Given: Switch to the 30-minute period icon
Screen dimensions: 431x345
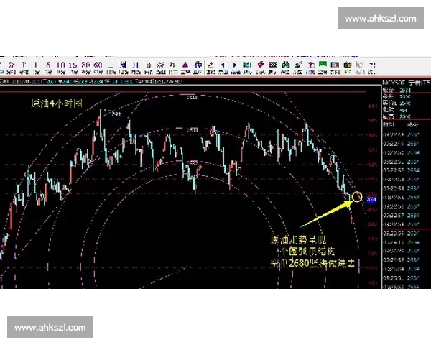Looking at the screenshot, I should (85, 68).
